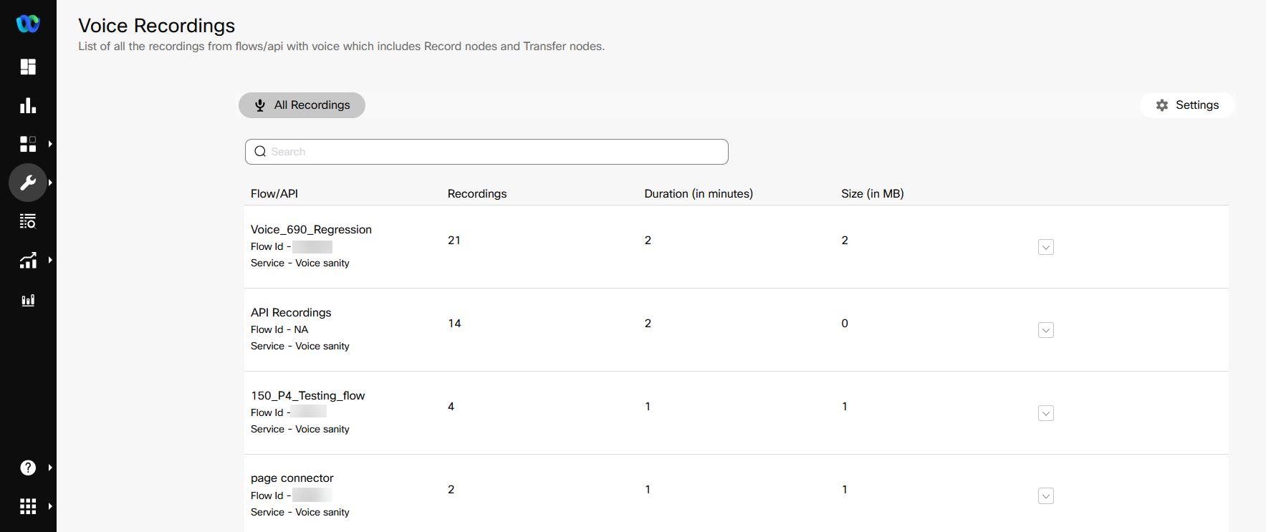Expand the page connector row chevron
The height and width of the screenshot is (532, 1266).
(x=1046, y=496)
